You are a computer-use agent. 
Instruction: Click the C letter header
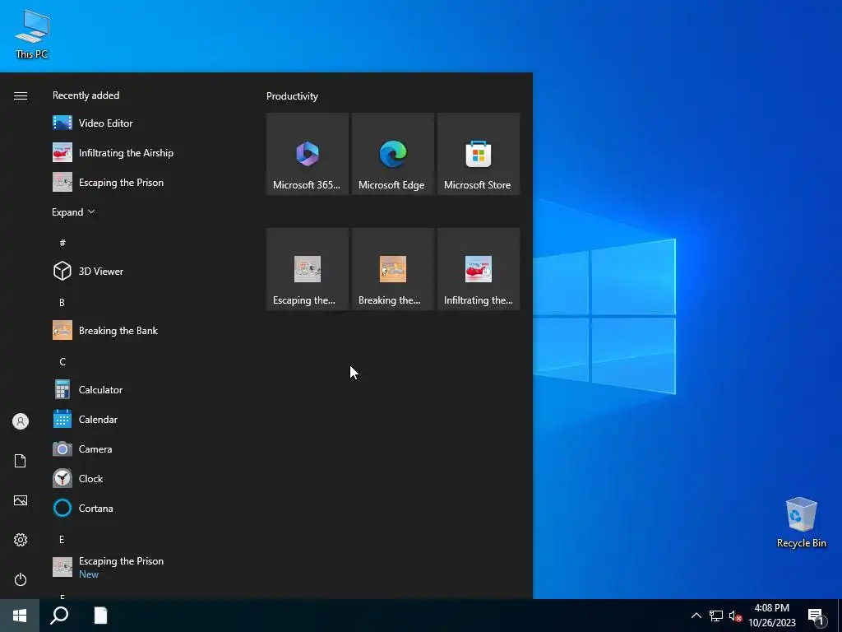[x=62, y=361]
